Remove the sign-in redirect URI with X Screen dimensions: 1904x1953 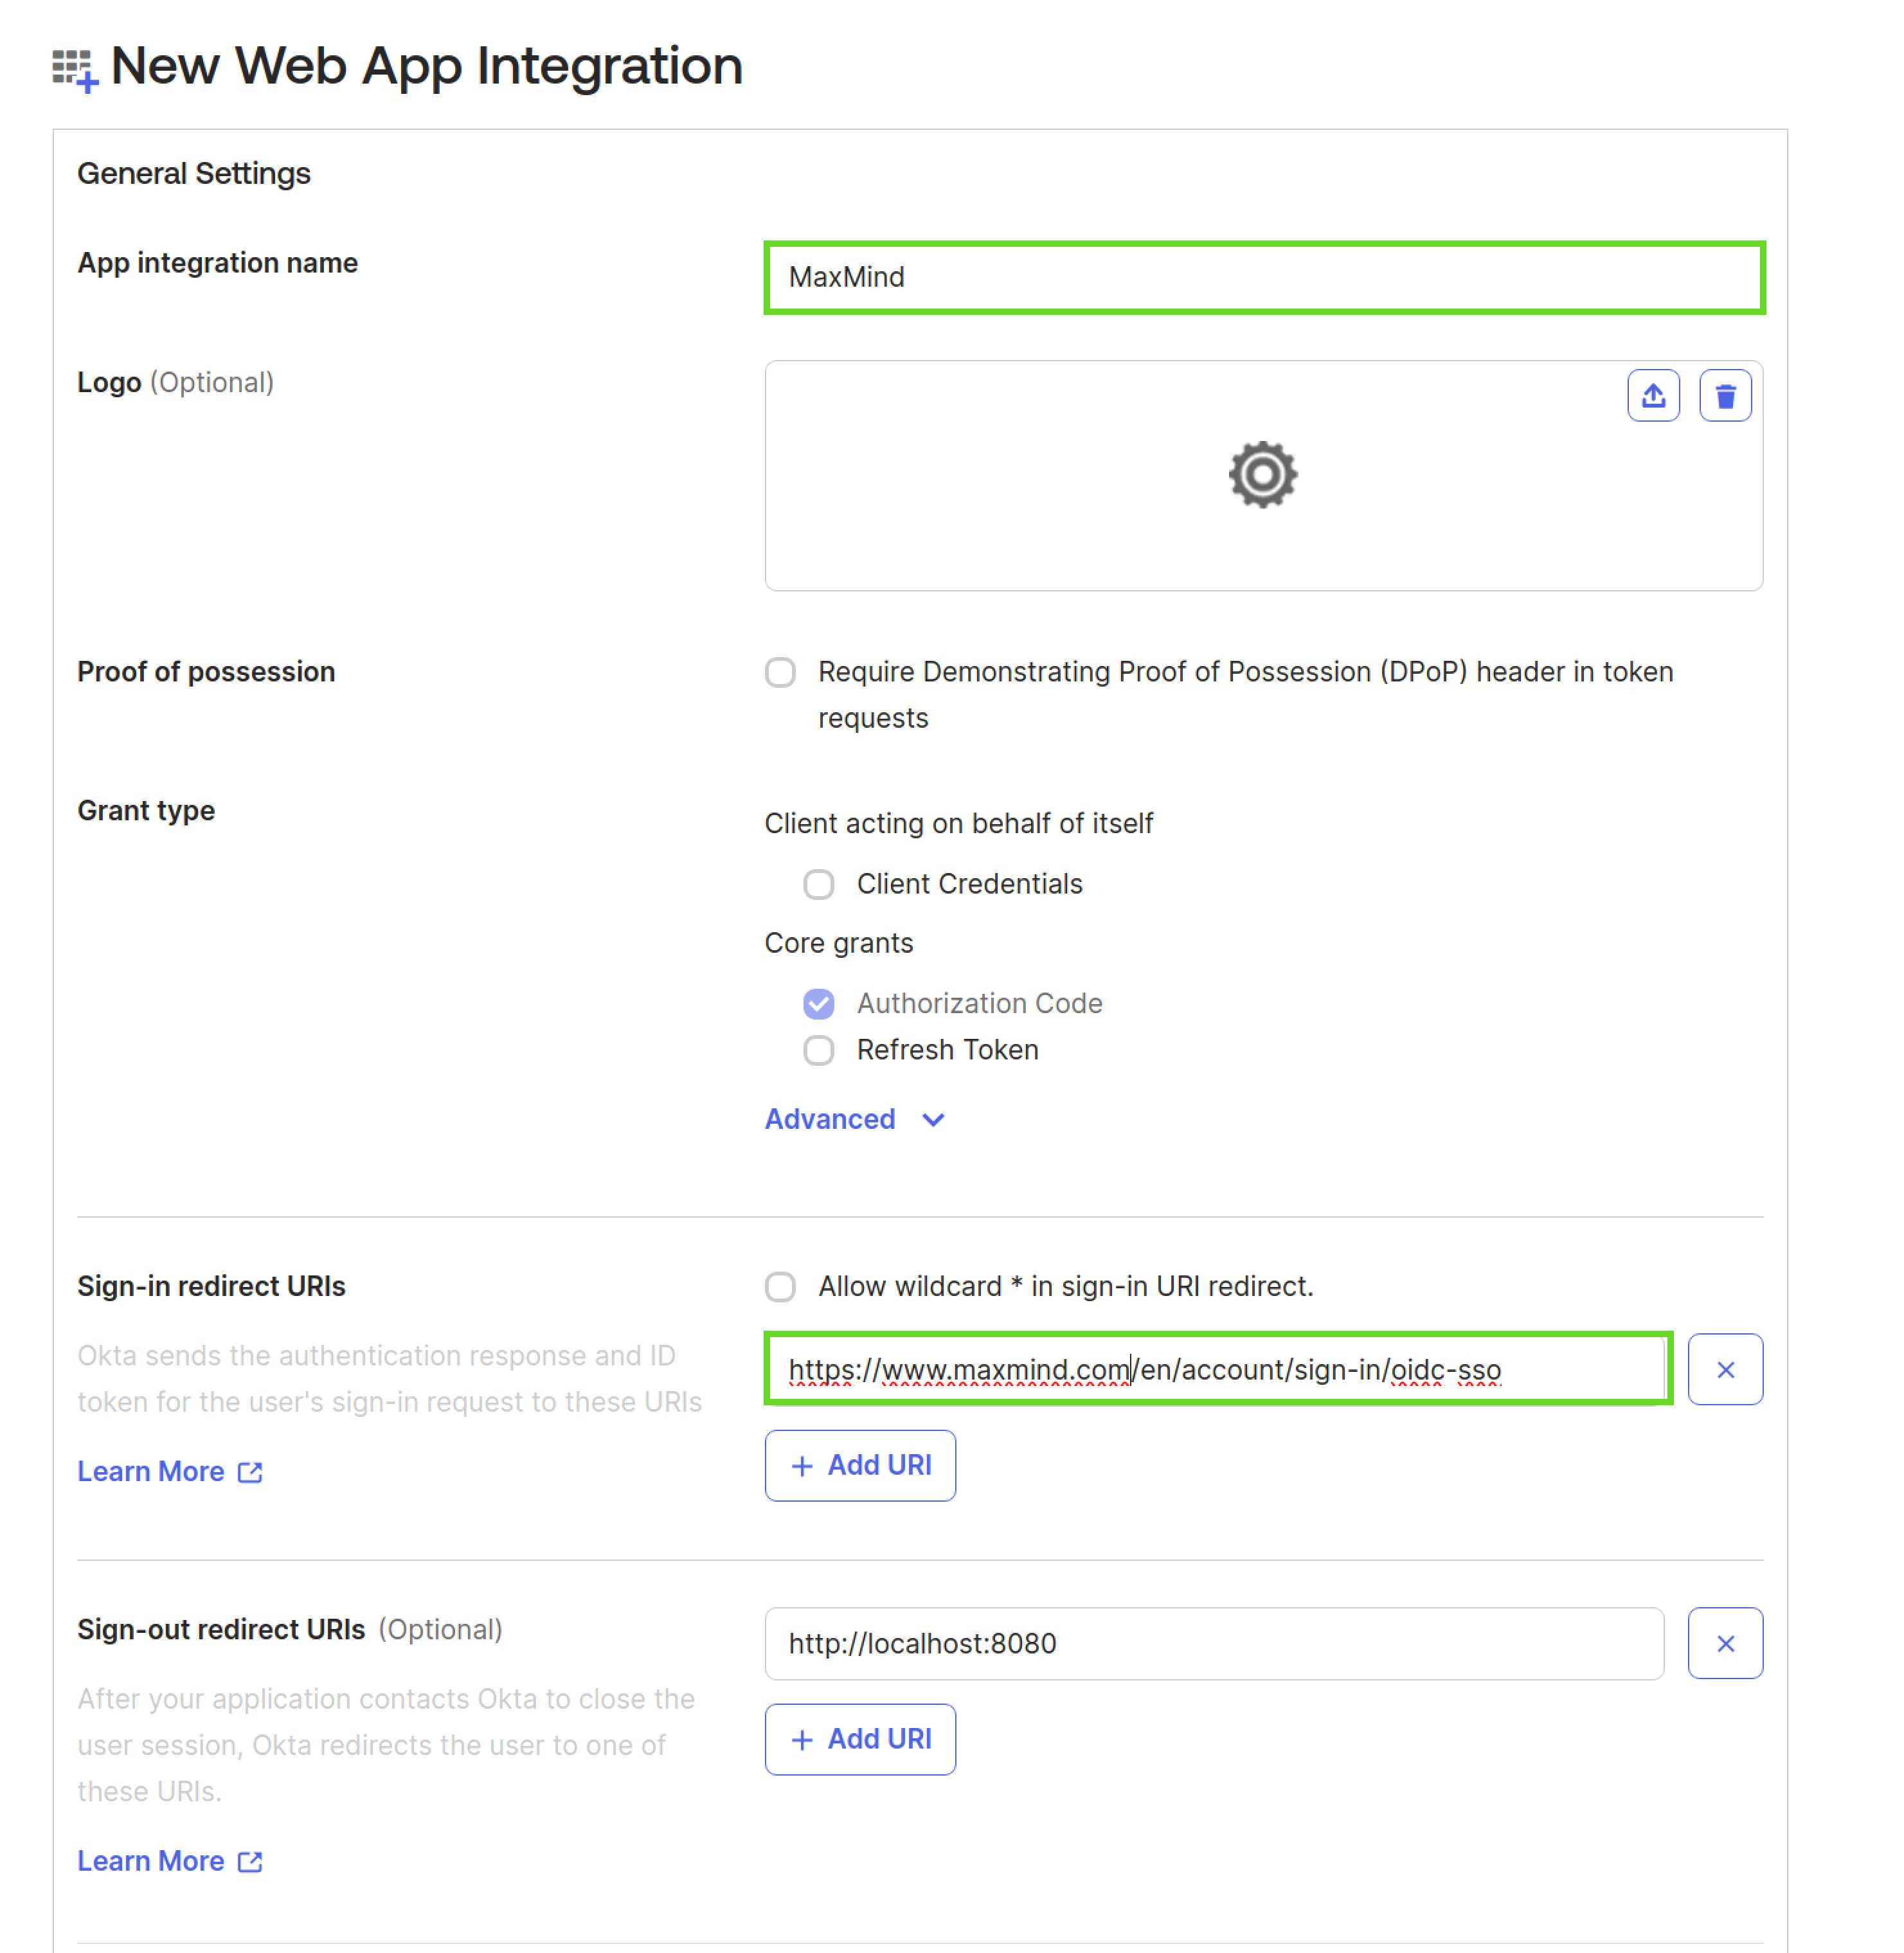point(1725,1369)
